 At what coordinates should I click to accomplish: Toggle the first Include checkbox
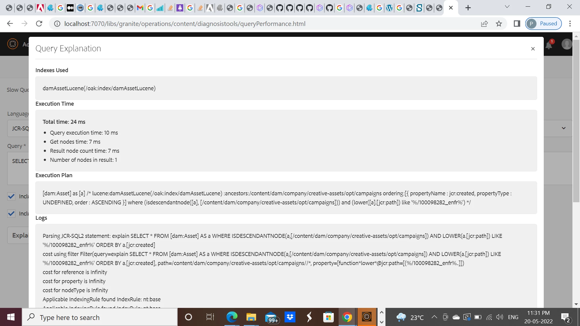[11, 197]
